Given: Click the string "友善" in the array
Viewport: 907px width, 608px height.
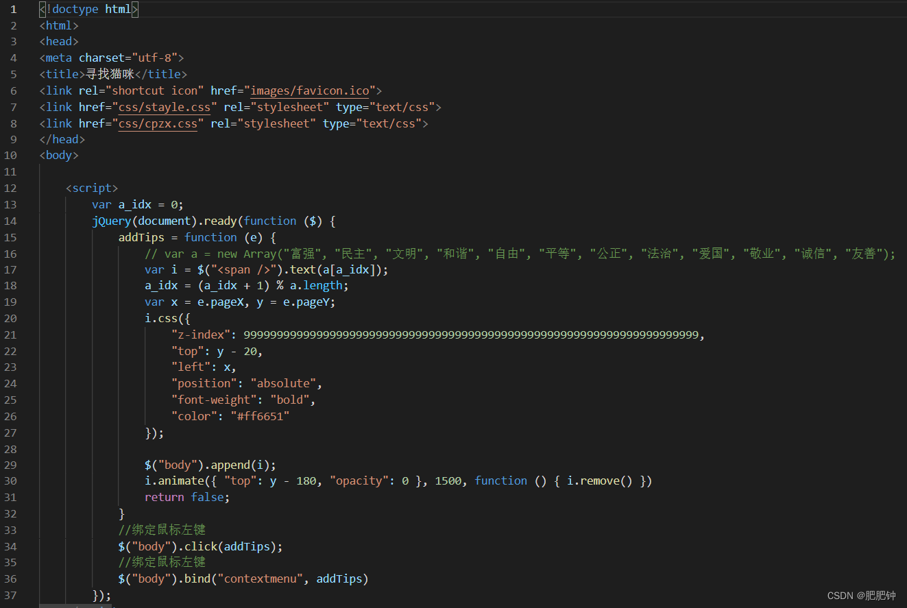Looking at the screenshot, I should [864, 254].
